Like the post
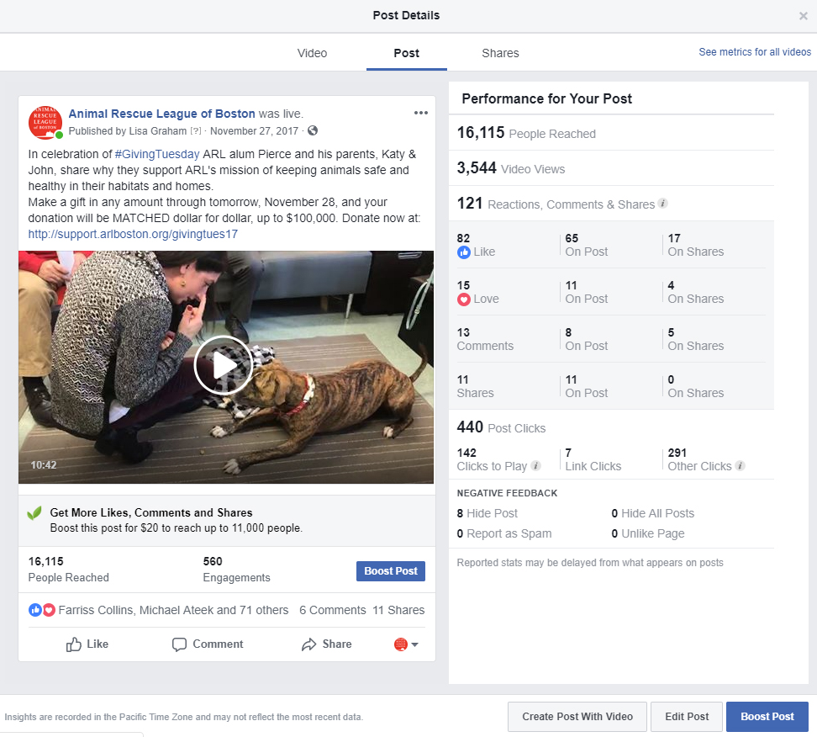The width and height of the screenshot is (817, 737). [87, 644]
